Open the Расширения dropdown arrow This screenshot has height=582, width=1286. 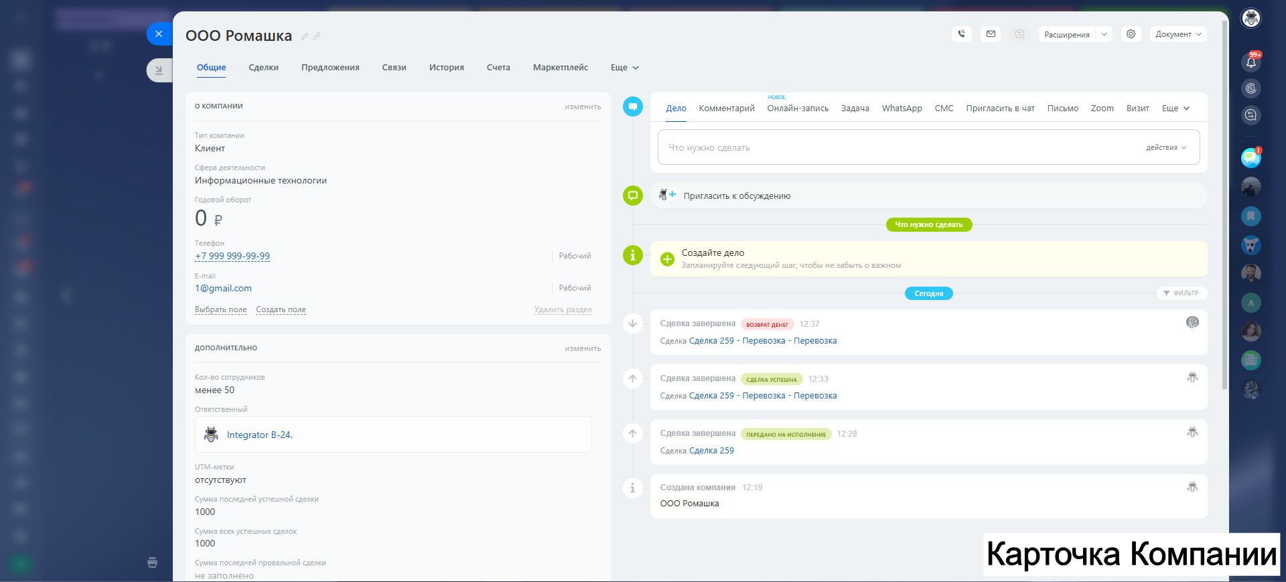1104,34
